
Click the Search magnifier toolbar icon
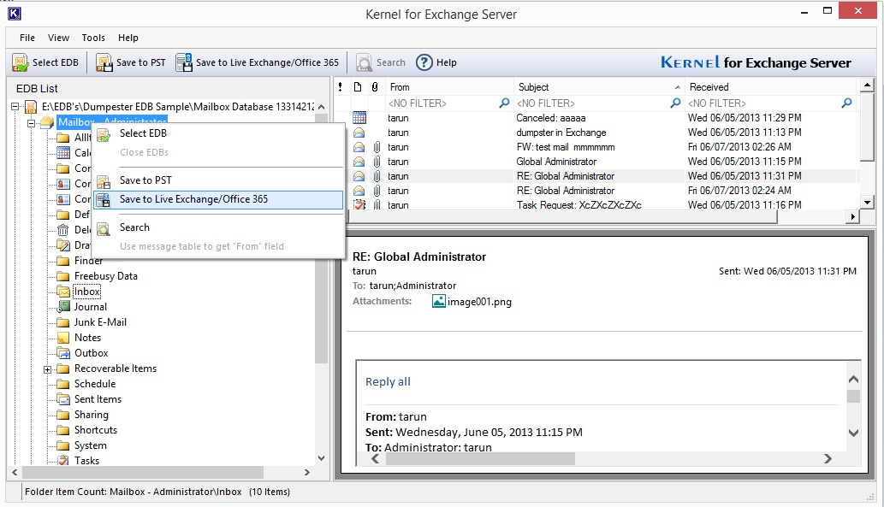click(364, 62)
